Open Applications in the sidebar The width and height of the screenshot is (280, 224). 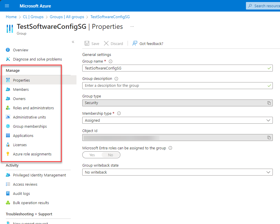(23, 135)
